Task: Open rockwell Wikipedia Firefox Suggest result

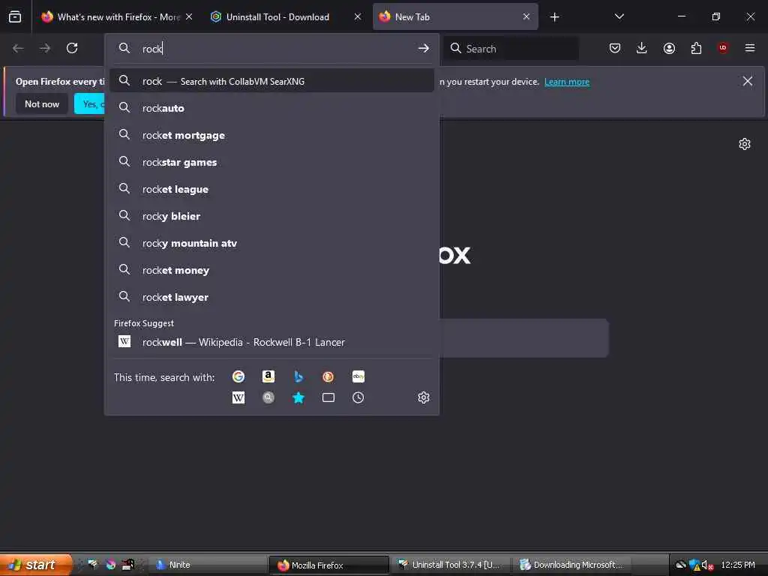Action: click(x=271, y=342)
